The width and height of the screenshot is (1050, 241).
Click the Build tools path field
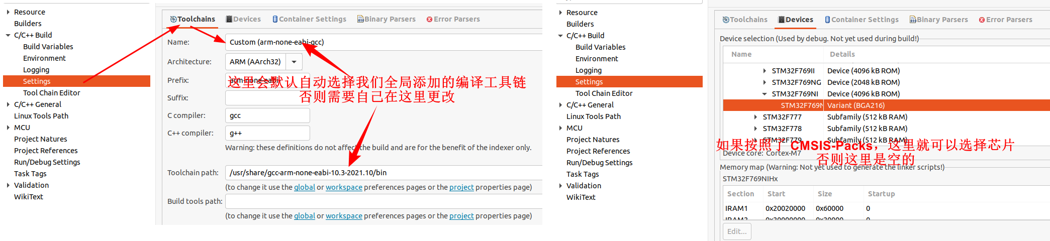(384, 201)
